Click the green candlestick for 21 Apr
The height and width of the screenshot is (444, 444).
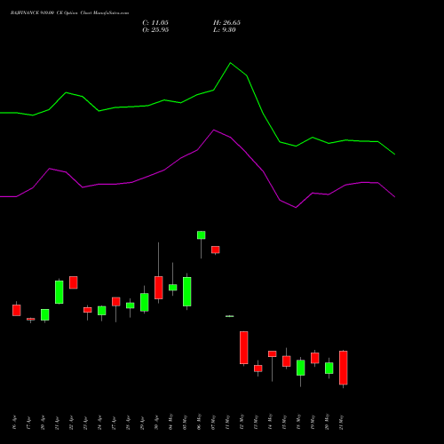click(59, 292)
